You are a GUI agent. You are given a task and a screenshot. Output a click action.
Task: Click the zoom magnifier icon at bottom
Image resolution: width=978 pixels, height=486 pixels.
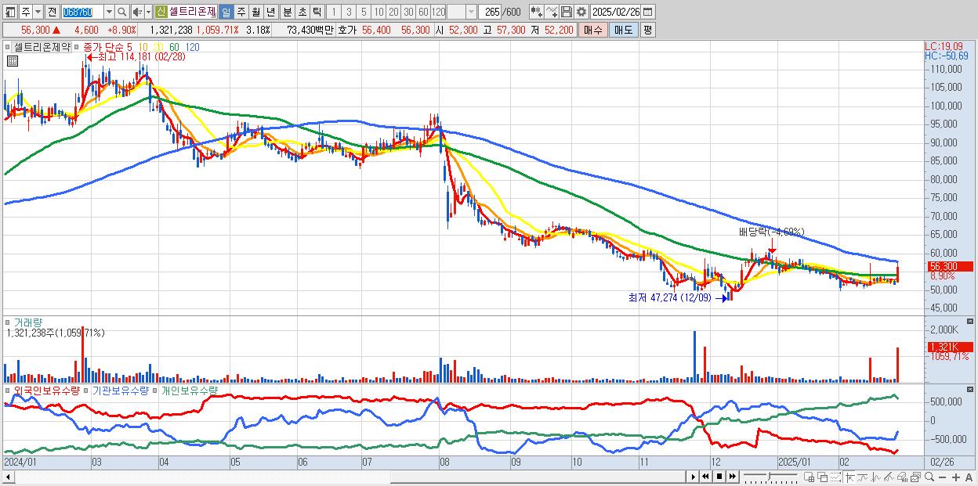click(x=929, y=477)
